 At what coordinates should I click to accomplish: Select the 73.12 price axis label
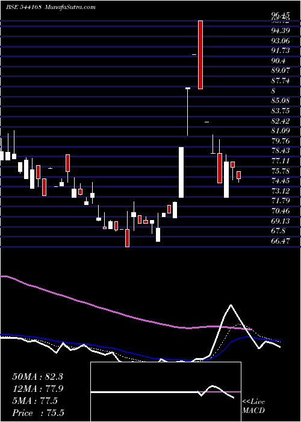coord(280,191)
